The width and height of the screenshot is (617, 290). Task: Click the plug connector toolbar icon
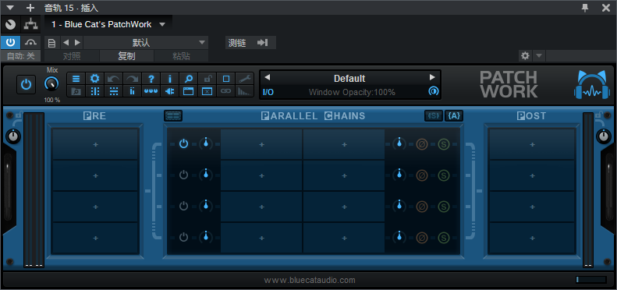169,91
